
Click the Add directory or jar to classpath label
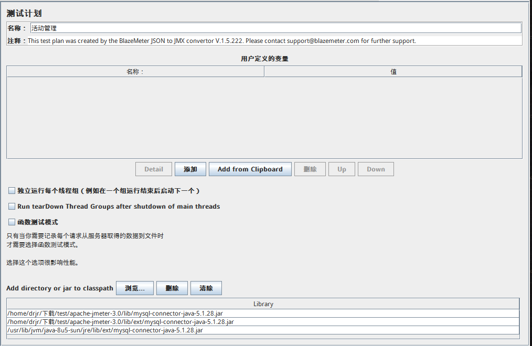60,288
